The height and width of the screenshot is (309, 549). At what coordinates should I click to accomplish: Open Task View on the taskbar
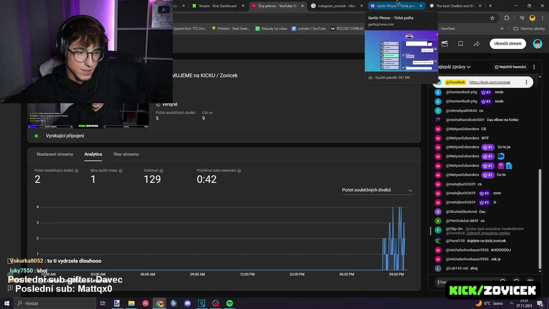(103, 303)
